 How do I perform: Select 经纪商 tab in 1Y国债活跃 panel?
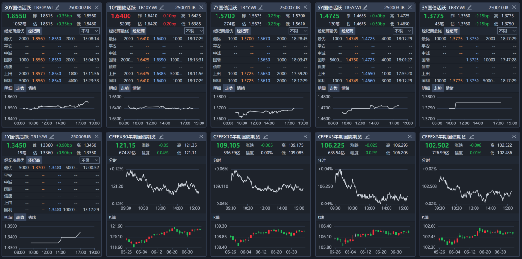(35, 160)
